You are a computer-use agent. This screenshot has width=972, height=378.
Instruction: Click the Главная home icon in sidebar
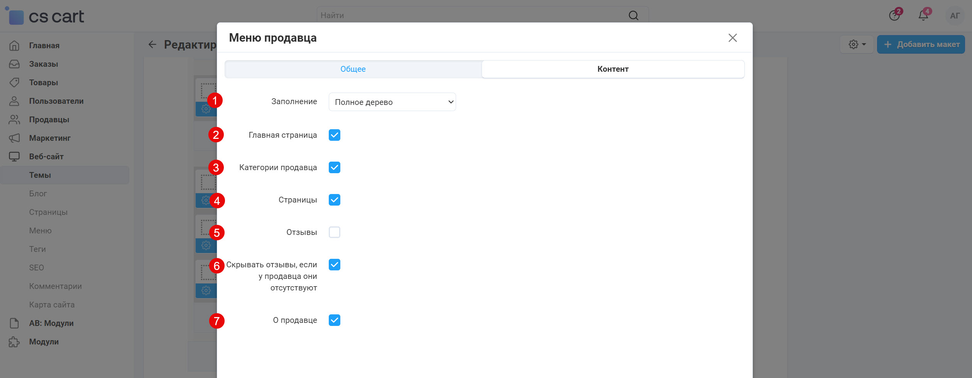tap(14, 46)
